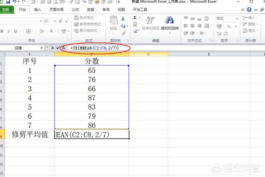Confirm formula with checkmark button
The image size is (265, 177).
click(58, 48)
